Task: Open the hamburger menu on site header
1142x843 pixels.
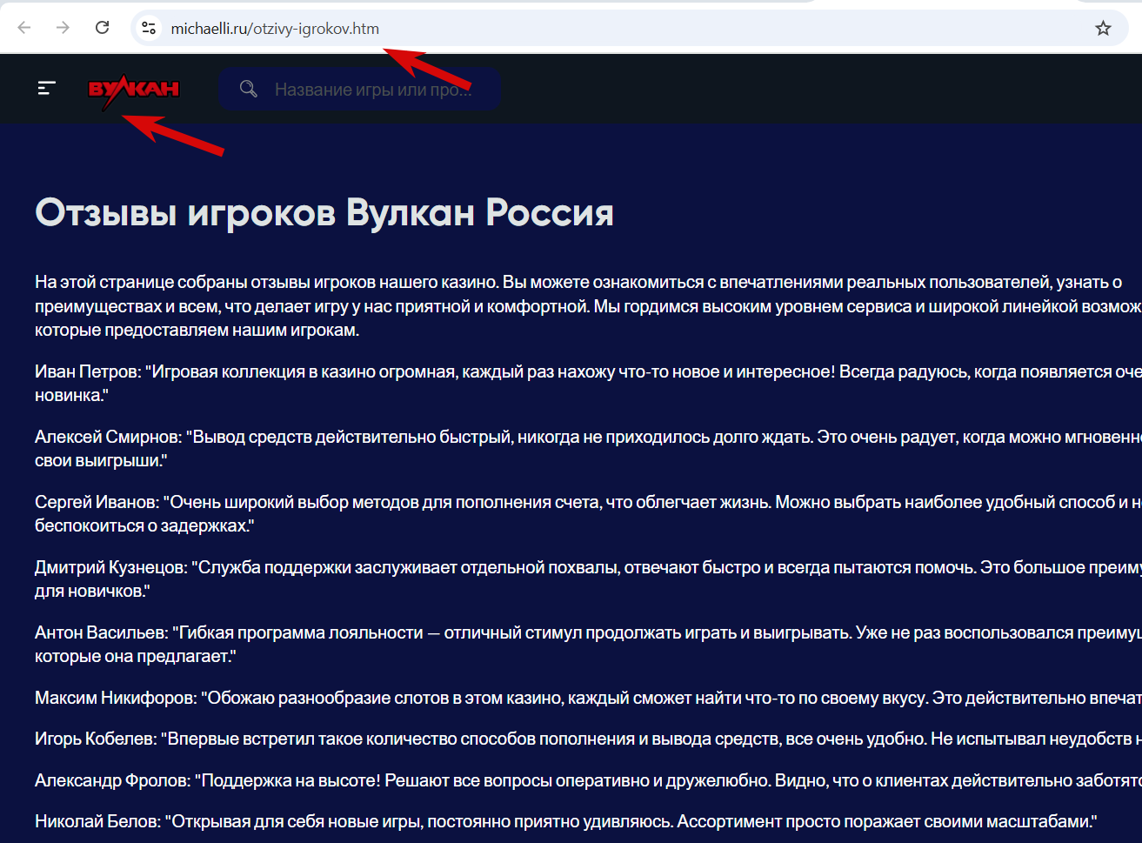Action: pos(47,88)
